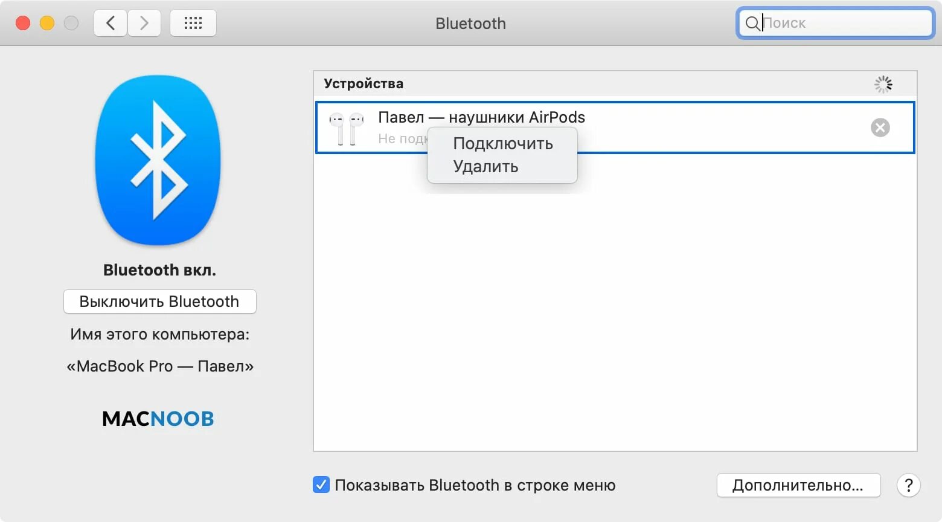Click the AirPods device icon
This screenshot has height=522, width=942.
tap(347, 128)
